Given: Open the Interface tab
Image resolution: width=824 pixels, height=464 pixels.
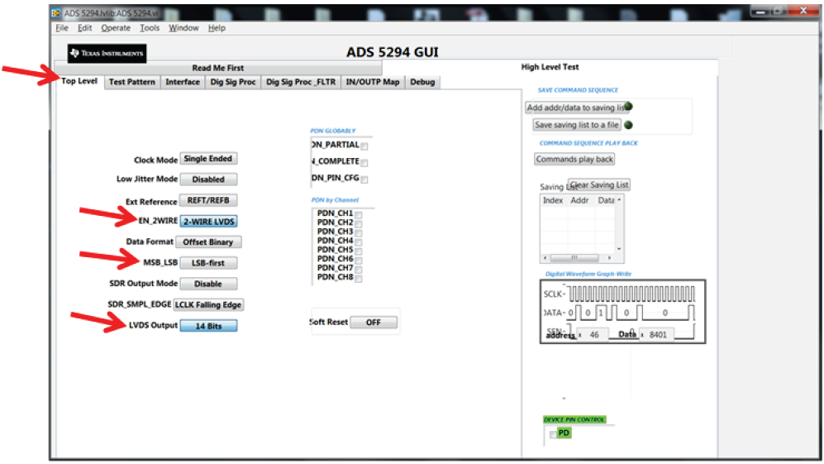Looking at the screenshot, I should [x=183, y=82].
